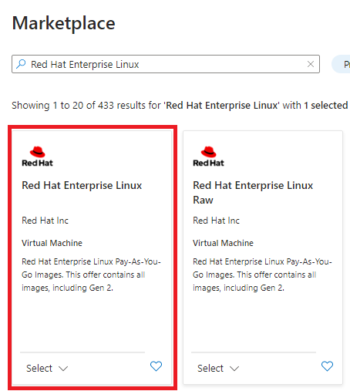Screen dimensions: 350x391
Task: Open the Red Hat Enterprise Linux title link
Action: pos(82,185)
